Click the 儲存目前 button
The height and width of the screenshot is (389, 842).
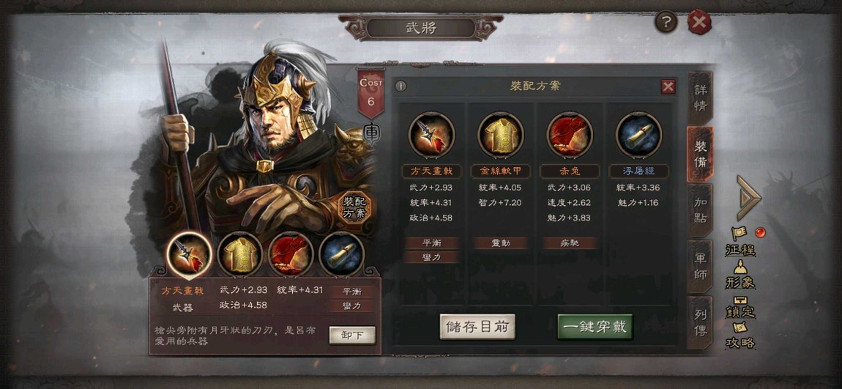pyautogui.click(x=477, y=327)
